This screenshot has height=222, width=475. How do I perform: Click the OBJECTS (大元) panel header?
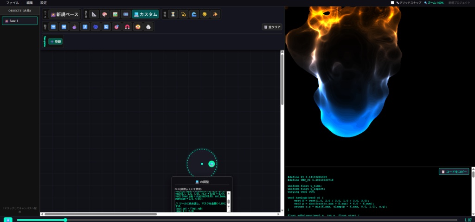tap(19, 10)
